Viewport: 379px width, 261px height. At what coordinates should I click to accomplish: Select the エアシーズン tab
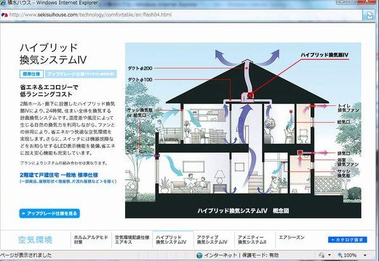[291, 238]
